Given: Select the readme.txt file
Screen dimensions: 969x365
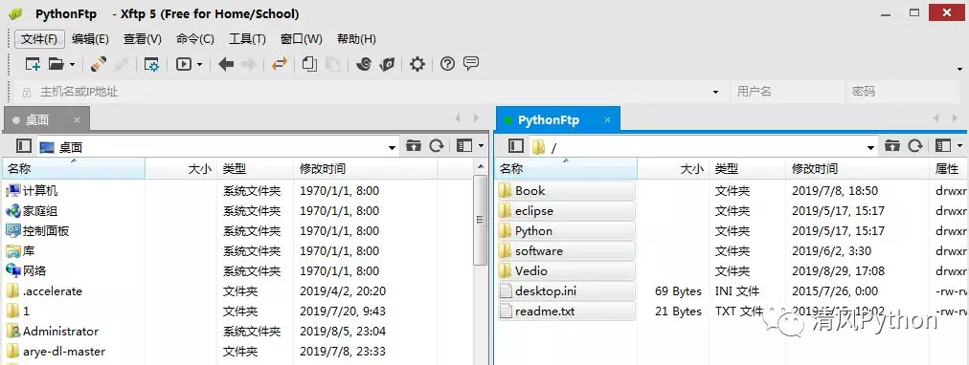Looking at the screenshot, I should 567,311.
